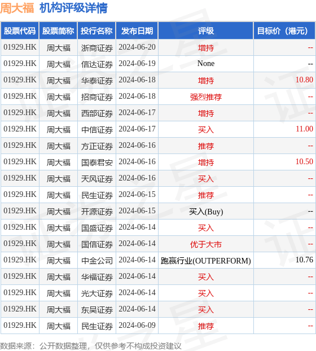Image resolution: width=316 pixels, height=351 pixels.
Task: Click target price 10.80 from 华泰证券
Action: tap(304, 80)
